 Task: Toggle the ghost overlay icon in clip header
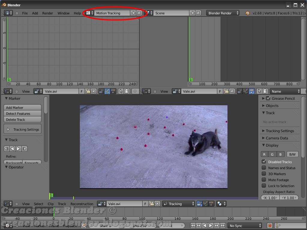[127, 91]
